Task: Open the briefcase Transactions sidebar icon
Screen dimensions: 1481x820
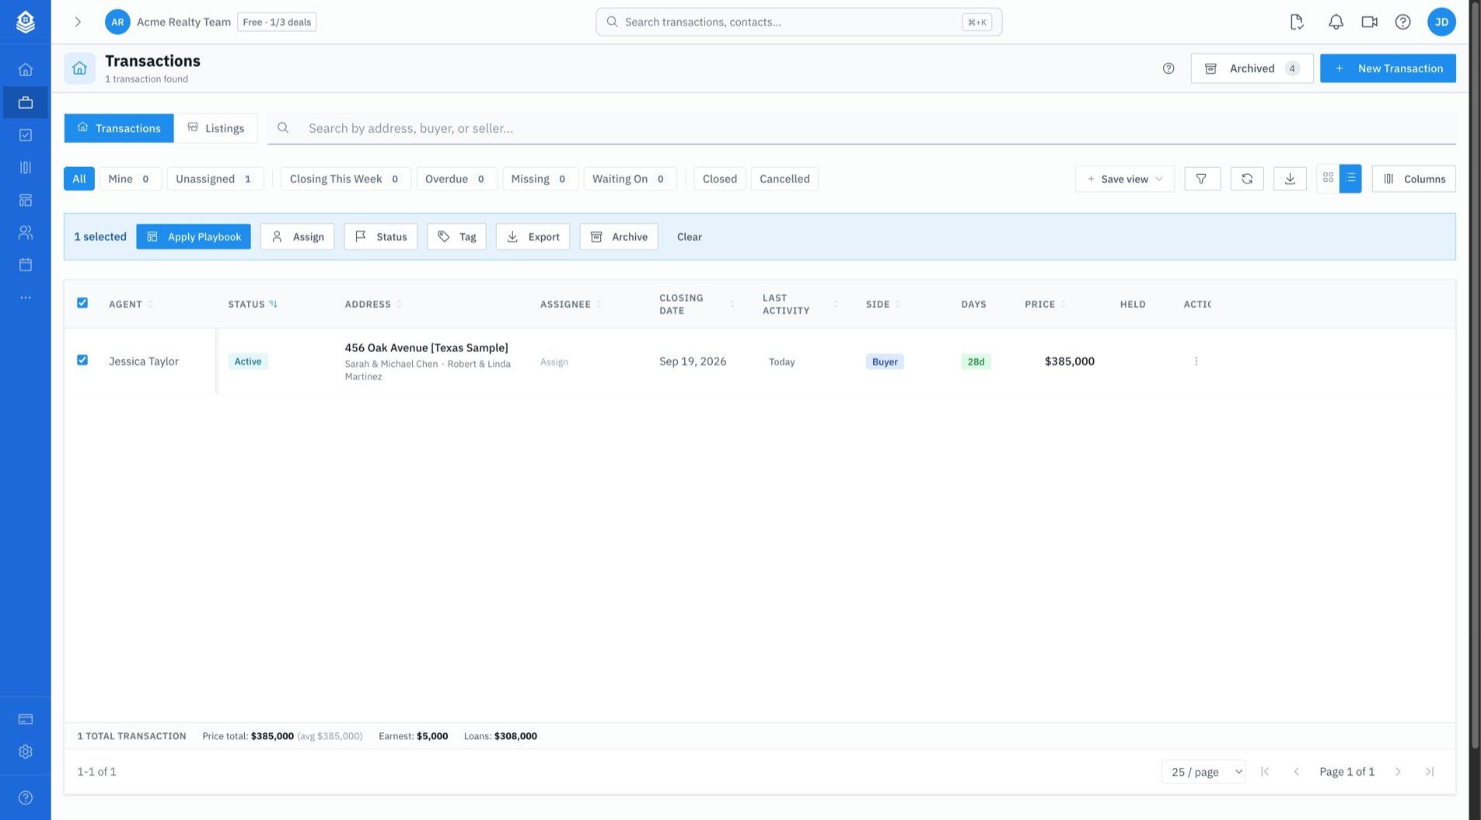Action: [x=26, y=103]
